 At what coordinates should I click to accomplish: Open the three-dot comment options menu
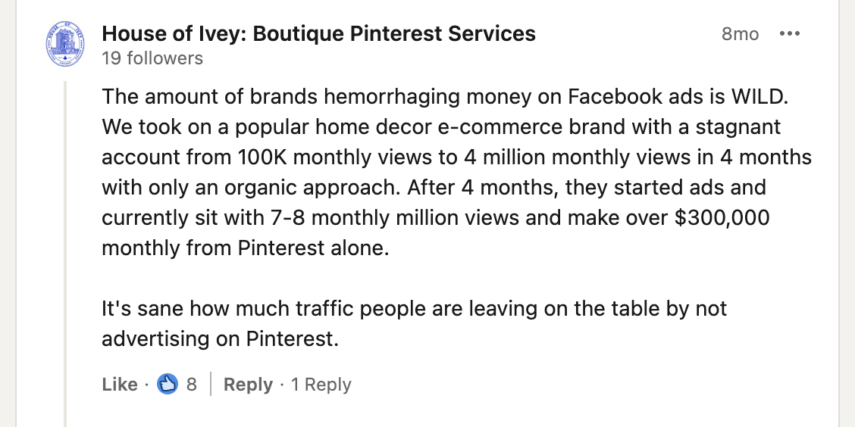[x=790, y=34]
